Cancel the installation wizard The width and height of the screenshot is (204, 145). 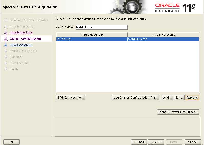pyautogui.click(x=193, y=142)
